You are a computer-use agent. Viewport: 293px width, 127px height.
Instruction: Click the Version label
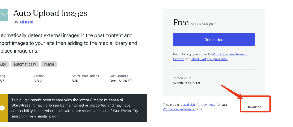tap(39, 76)
